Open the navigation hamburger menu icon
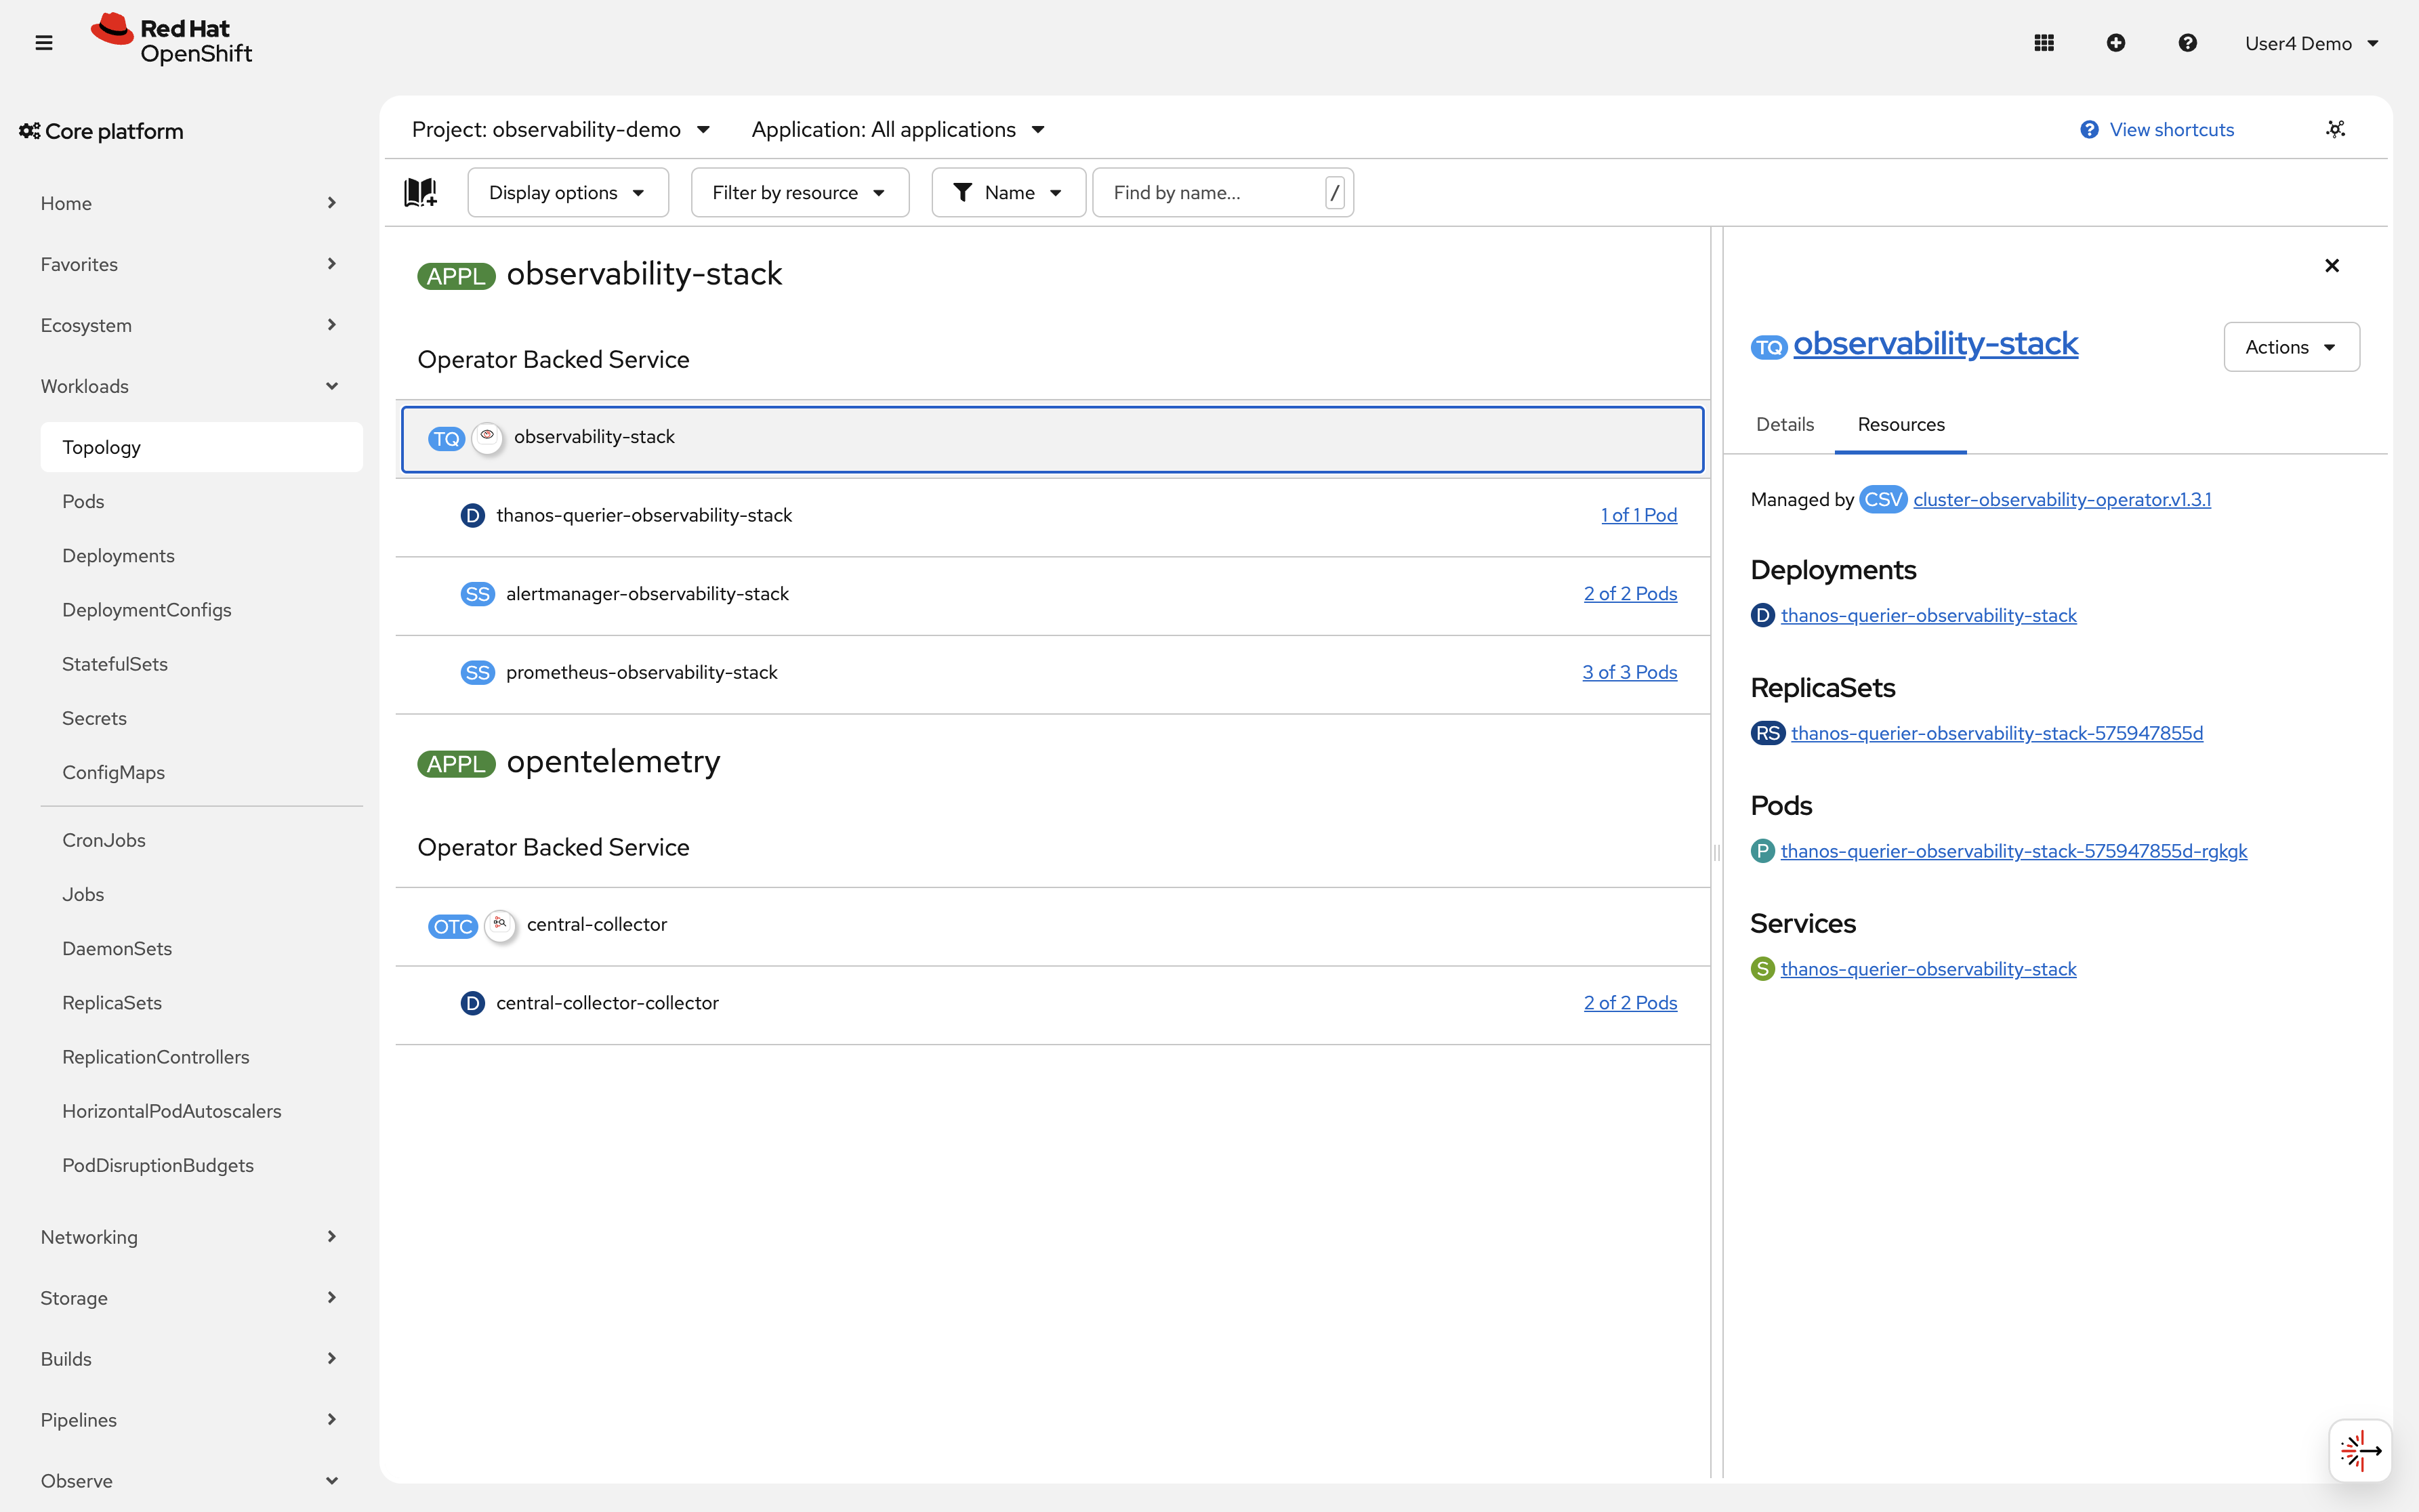Viewport: 2419px width, 1512px height. pos(43,42)
